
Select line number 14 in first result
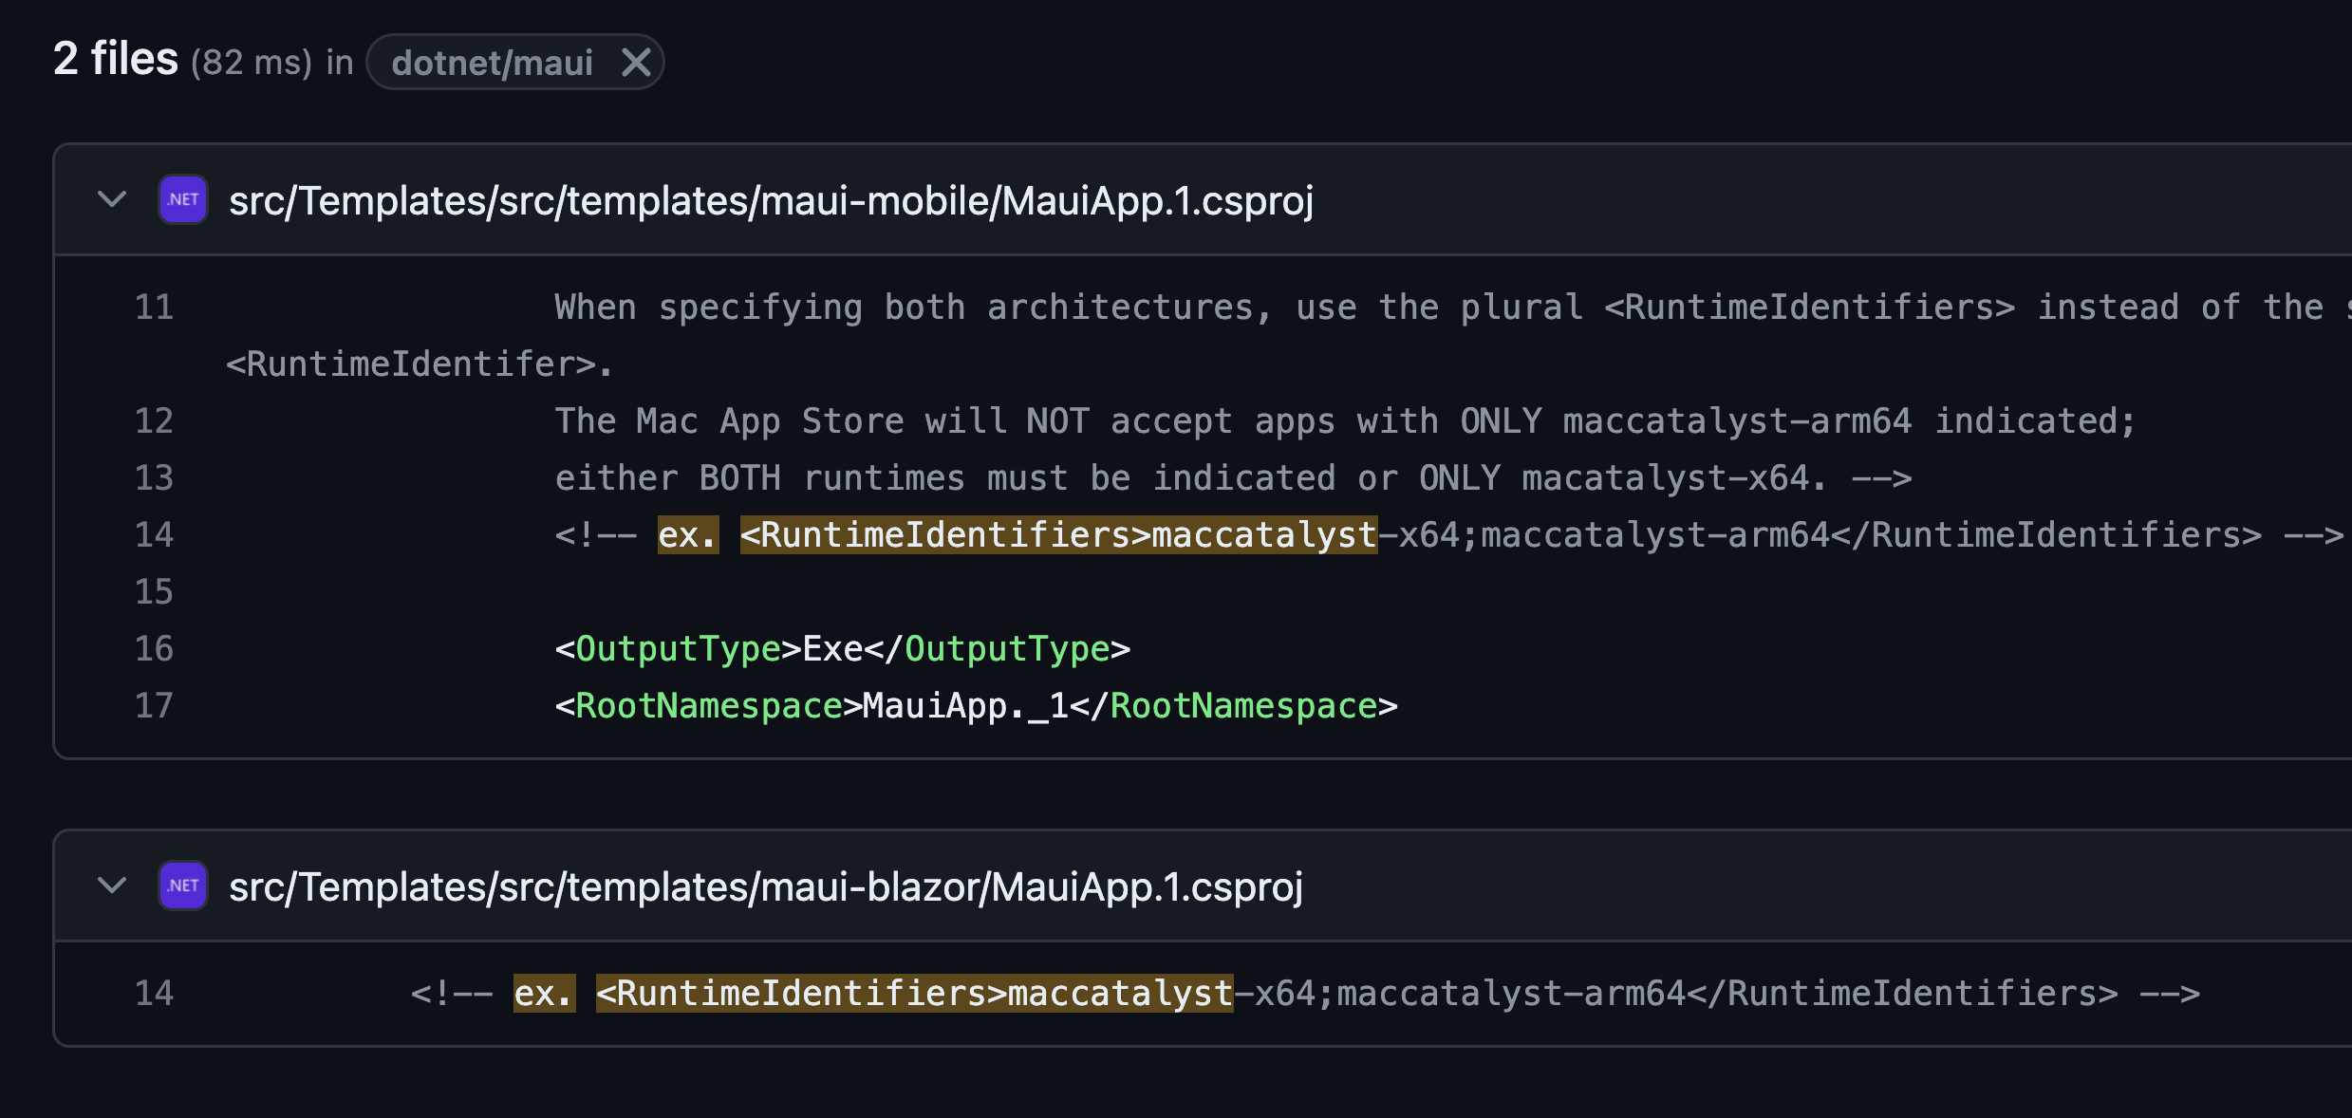tap(153, 534)
